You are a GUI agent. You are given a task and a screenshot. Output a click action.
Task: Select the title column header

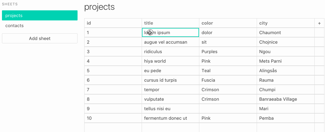tap(170, 23)
